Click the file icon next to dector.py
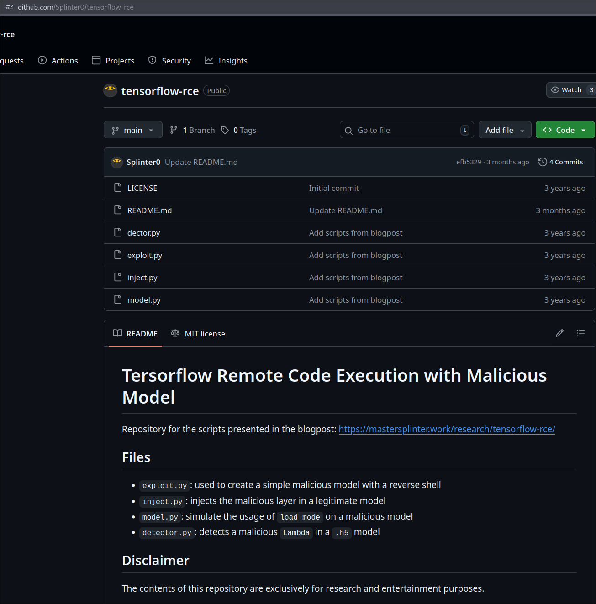596x604 pixels. (x=118, y=232)
